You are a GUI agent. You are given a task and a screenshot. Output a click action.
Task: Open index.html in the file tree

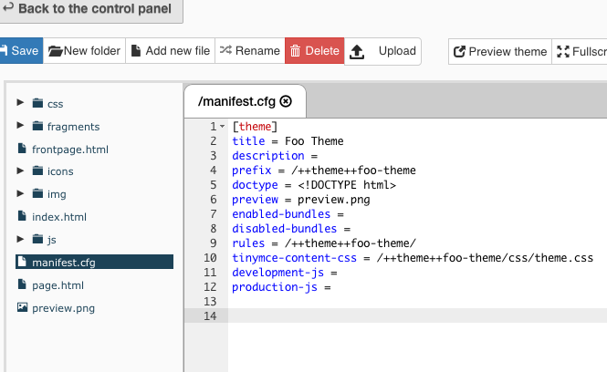(x=59, y=217)
